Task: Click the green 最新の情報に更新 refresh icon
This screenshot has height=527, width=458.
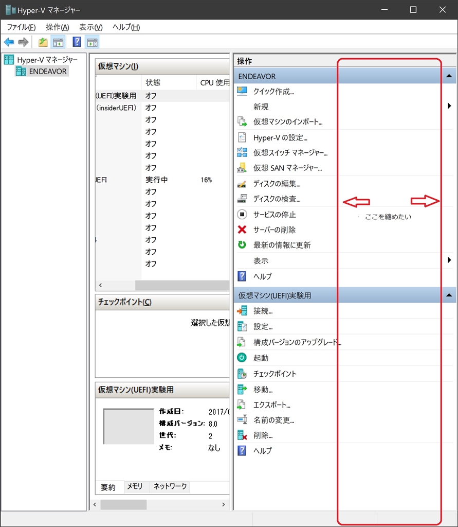Action: click(242, 244)
